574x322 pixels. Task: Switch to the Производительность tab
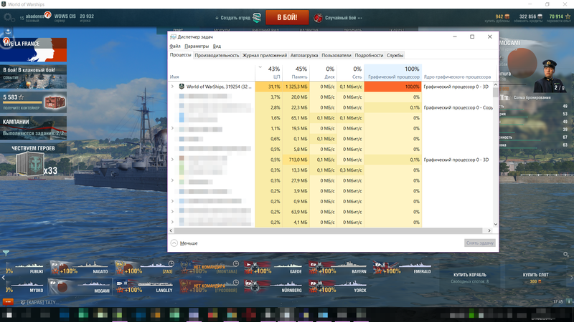[x=217, y=56]
